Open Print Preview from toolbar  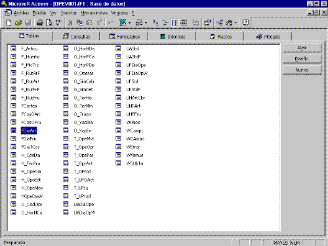[x=49, y=22]
